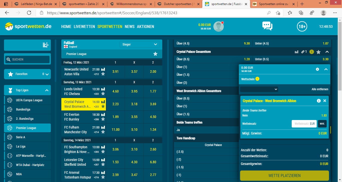Open statistics for Newcastle United vs Aston Villa

point(103,69)
